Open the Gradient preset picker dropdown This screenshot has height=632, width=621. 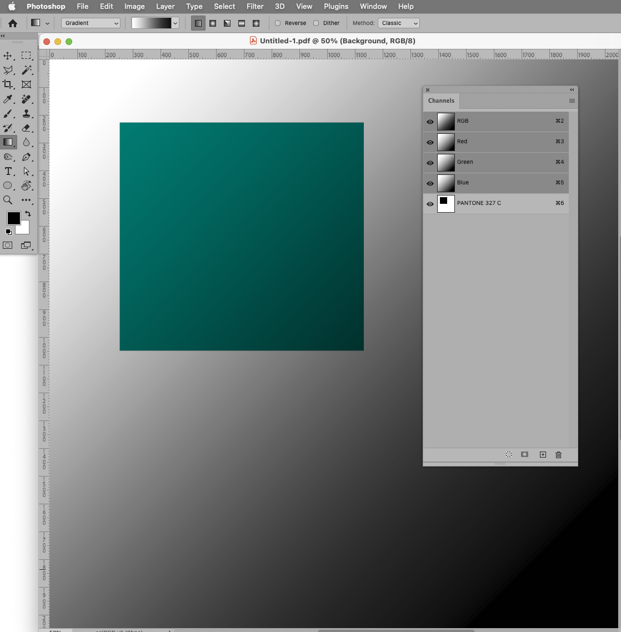[175, 23]
